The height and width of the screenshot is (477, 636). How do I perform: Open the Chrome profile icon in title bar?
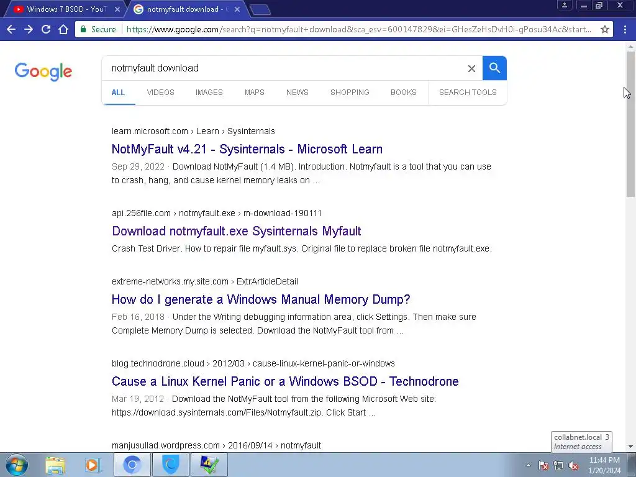tap(564, 5)
